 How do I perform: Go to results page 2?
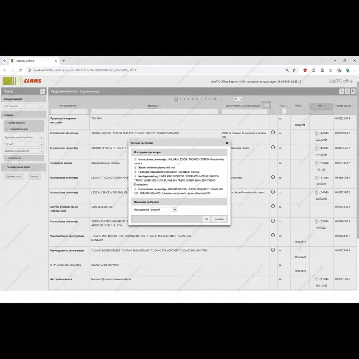(x=180, y=99)
